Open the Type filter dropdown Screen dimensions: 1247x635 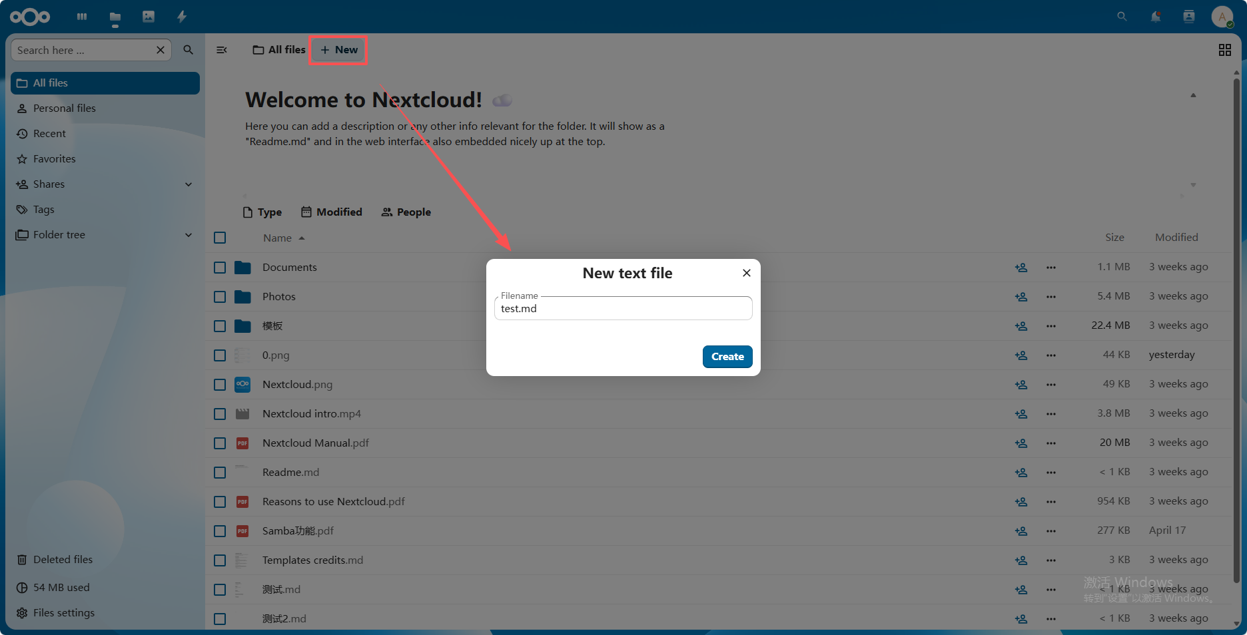click(x=262, y=212)
